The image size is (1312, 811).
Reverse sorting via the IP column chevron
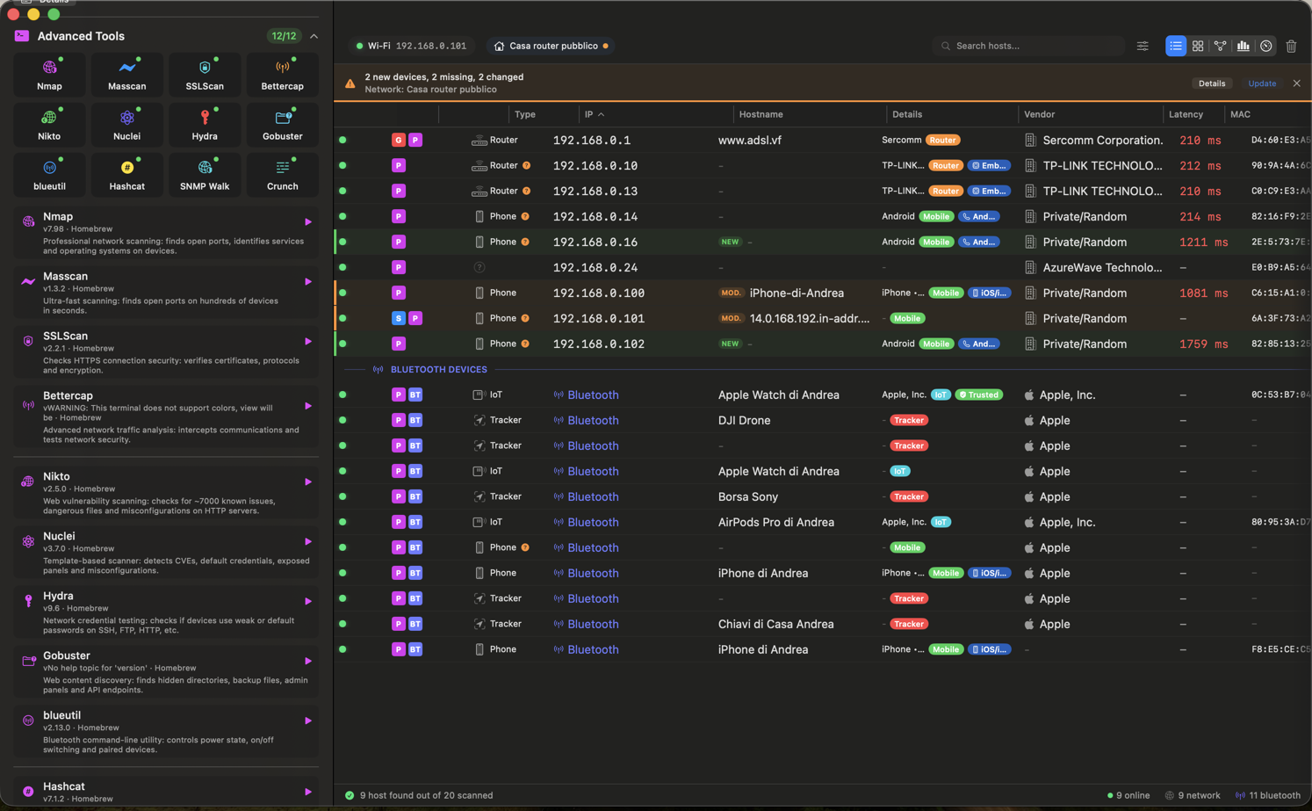(x=599, y=114)
